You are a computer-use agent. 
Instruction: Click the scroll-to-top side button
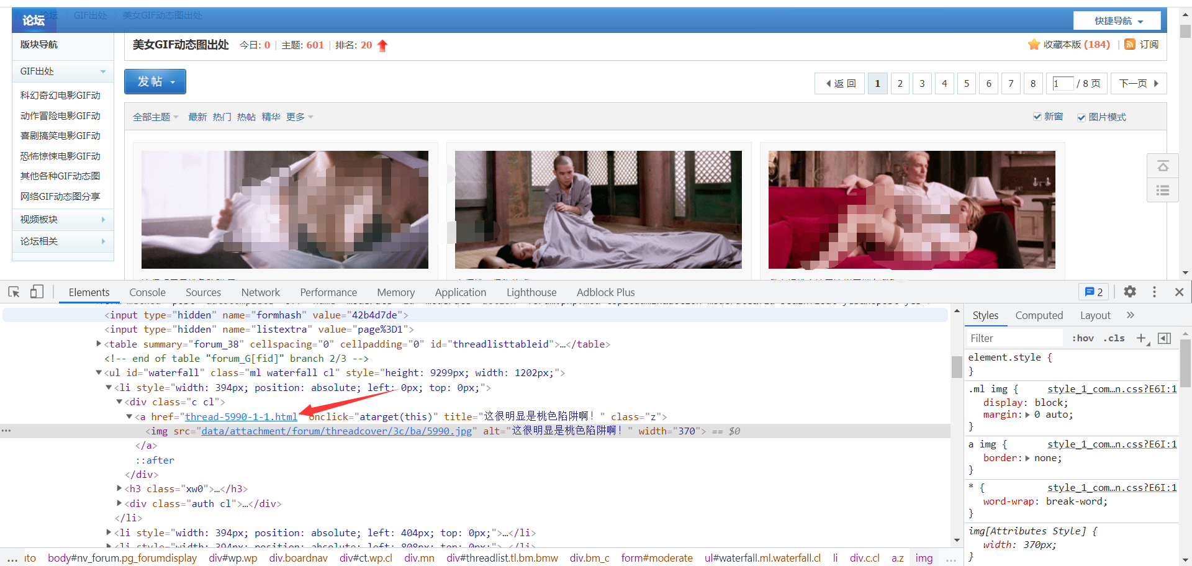(x=1163, y=166)
